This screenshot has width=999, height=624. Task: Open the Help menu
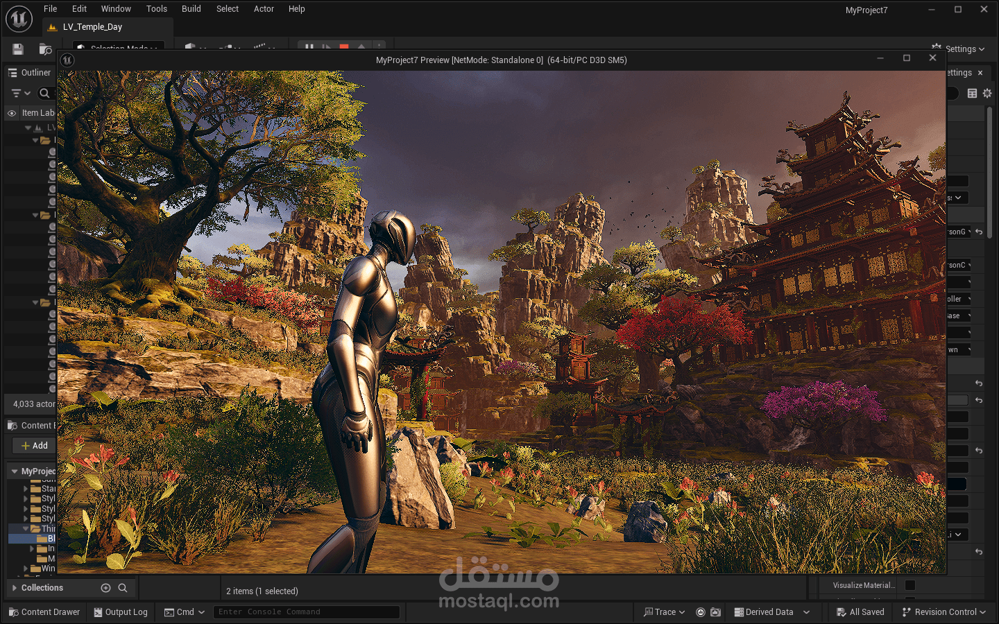coord(297,9)
